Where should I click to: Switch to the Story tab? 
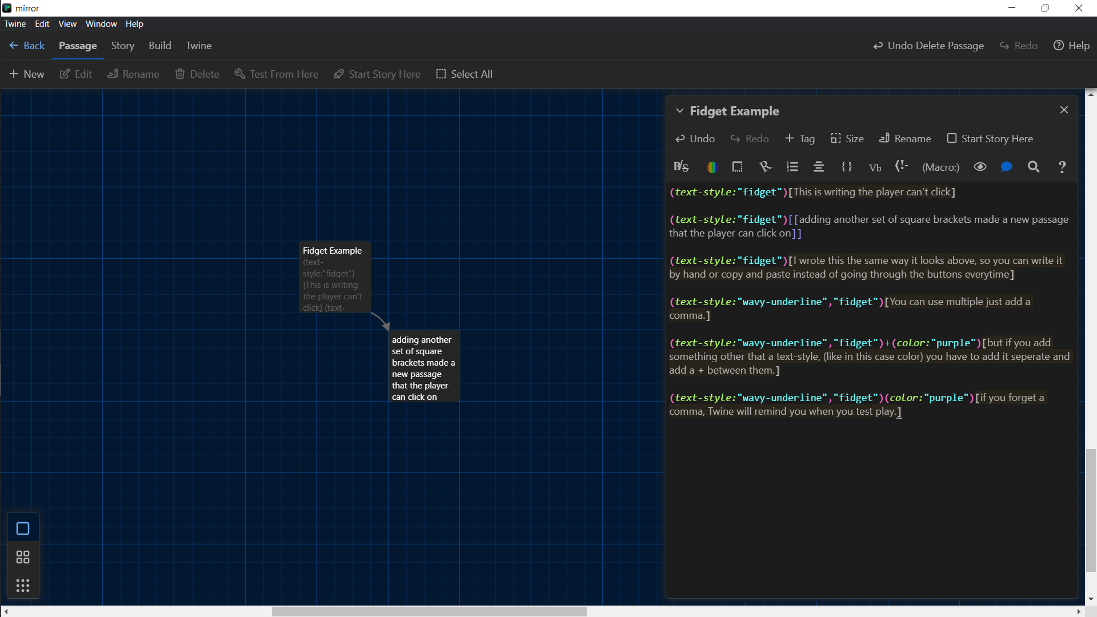pyautogui.click(x=122, y=46)
